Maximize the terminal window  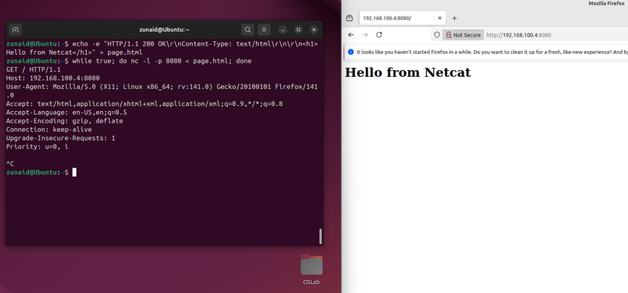(x=298, y=30)
